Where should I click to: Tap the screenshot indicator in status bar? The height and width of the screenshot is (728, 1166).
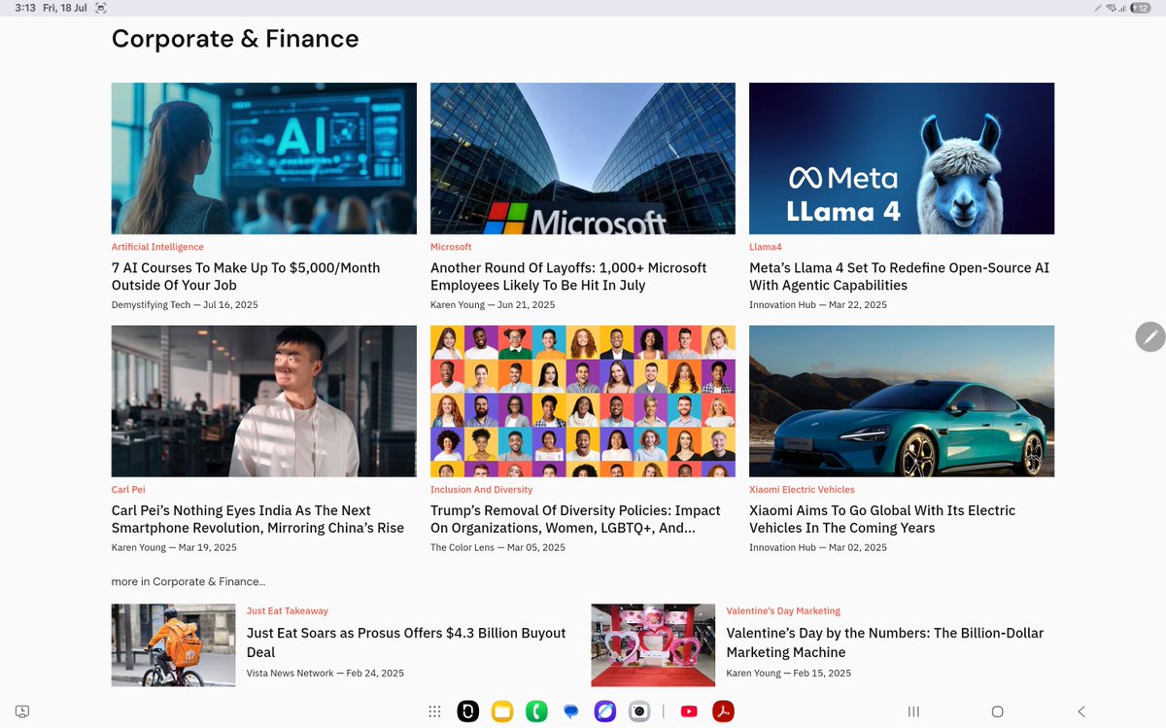(x=101, y=8)
